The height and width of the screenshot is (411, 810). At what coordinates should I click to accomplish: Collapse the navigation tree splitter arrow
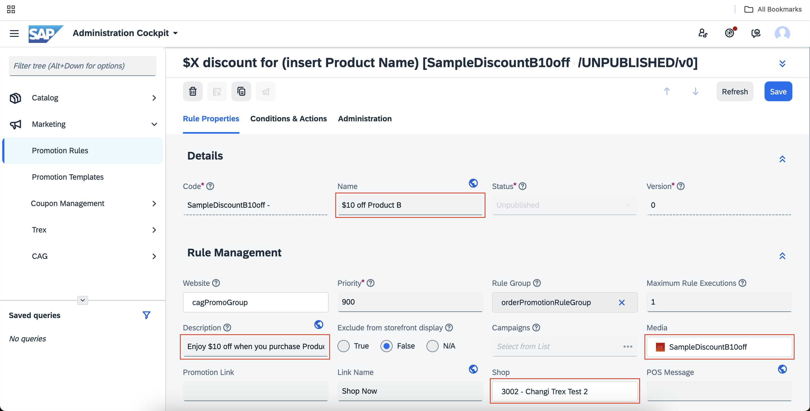[82, 300]
